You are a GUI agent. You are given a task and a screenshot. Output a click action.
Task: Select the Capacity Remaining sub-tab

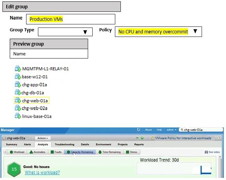coord(80,152)
